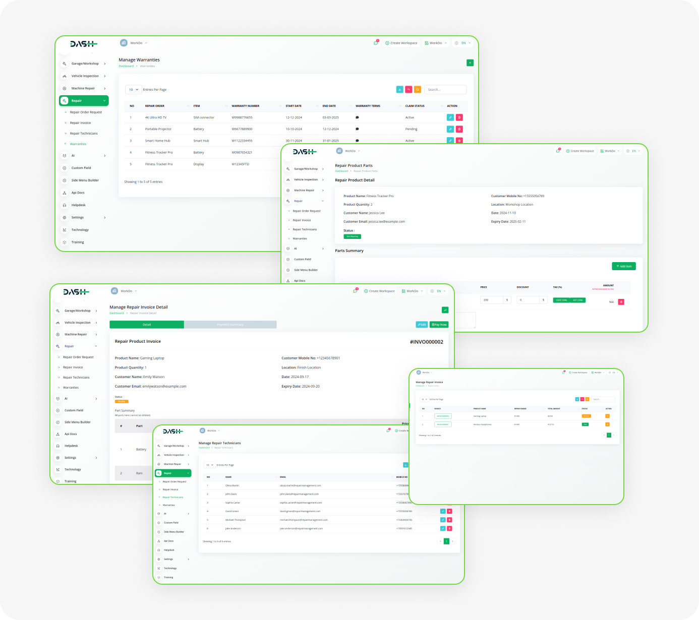Edit technician David Green row
The height and width of the screenshot is (620, 699).
pyautogui.click(x=443, y=511)
